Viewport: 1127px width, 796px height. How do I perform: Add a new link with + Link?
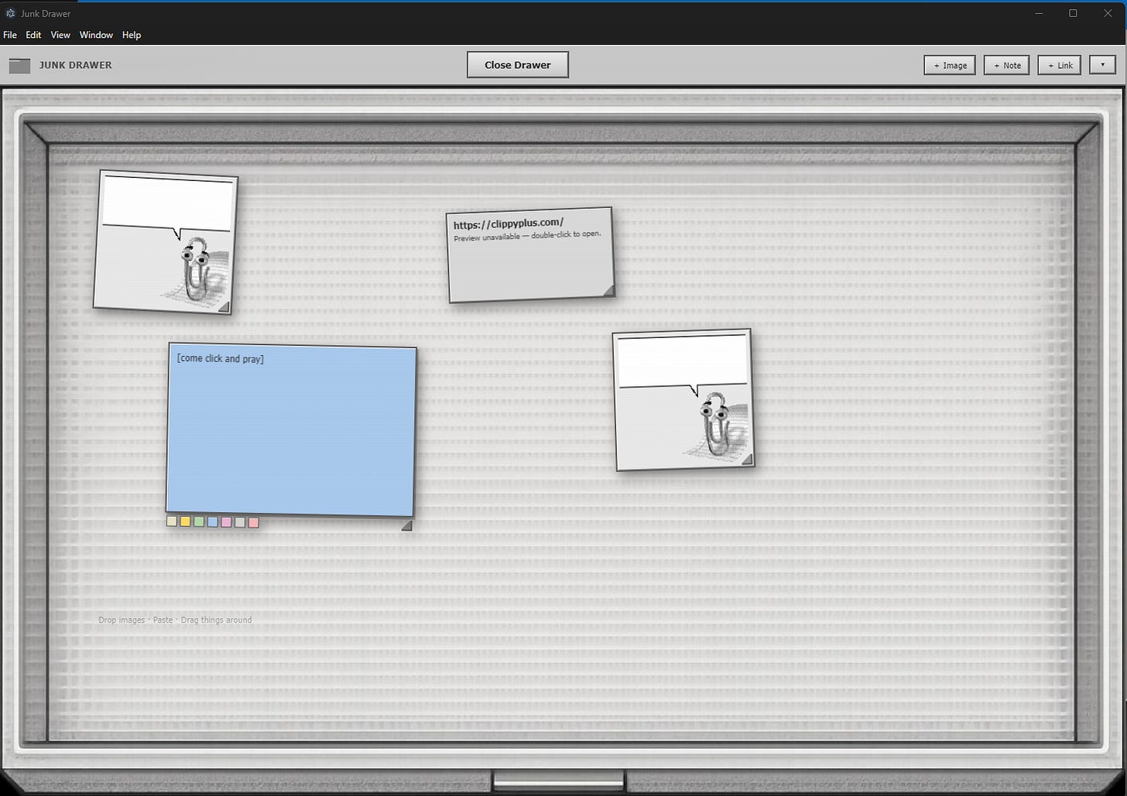(x=1060, y=65)
